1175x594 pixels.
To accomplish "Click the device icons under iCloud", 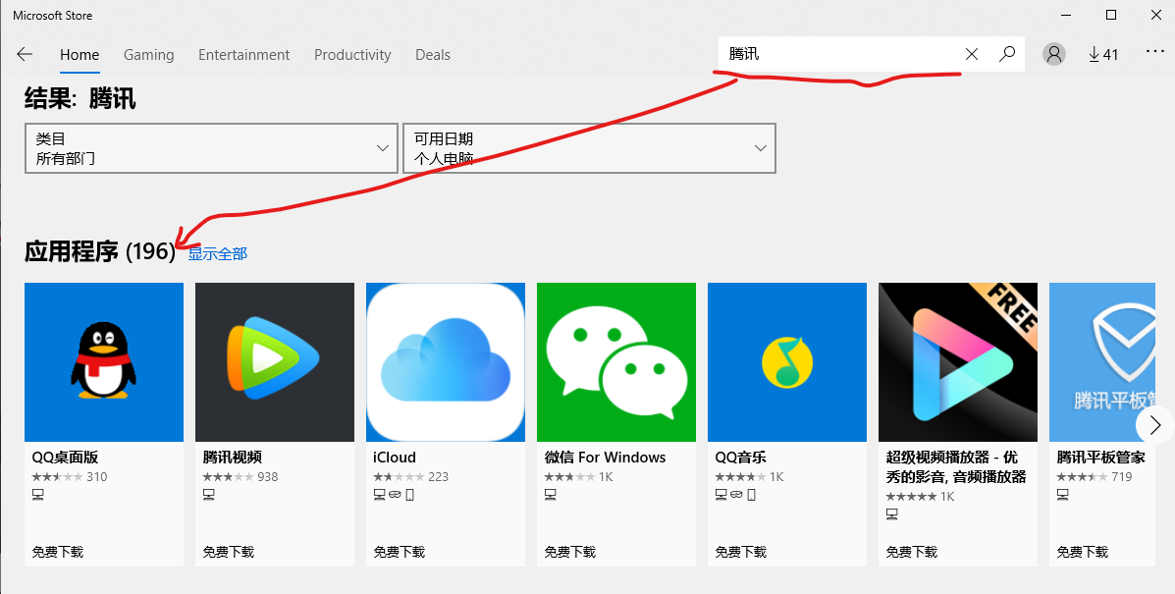I will 394,495.
